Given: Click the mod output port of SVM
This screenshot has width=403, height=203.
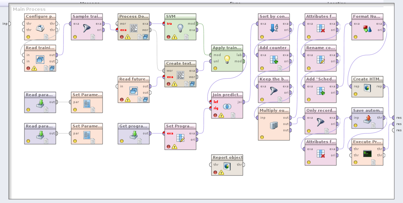Looking at the screenshot, I should [x=197, y=24].
